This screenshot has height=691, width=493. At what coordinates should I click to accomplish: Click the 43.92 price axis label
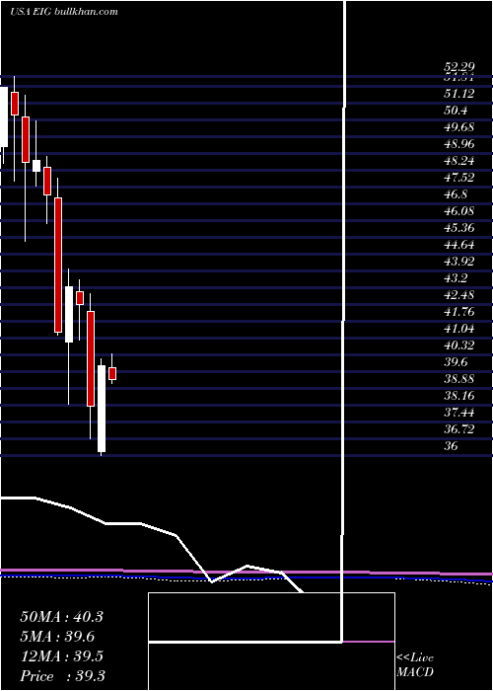click(x=459, y=262)
